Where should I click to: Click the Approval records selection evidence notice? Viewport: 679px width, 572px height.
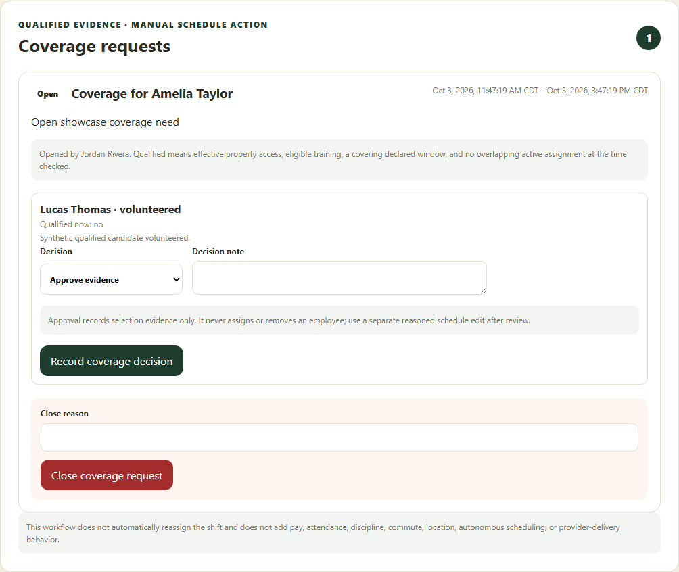(339, 320)
